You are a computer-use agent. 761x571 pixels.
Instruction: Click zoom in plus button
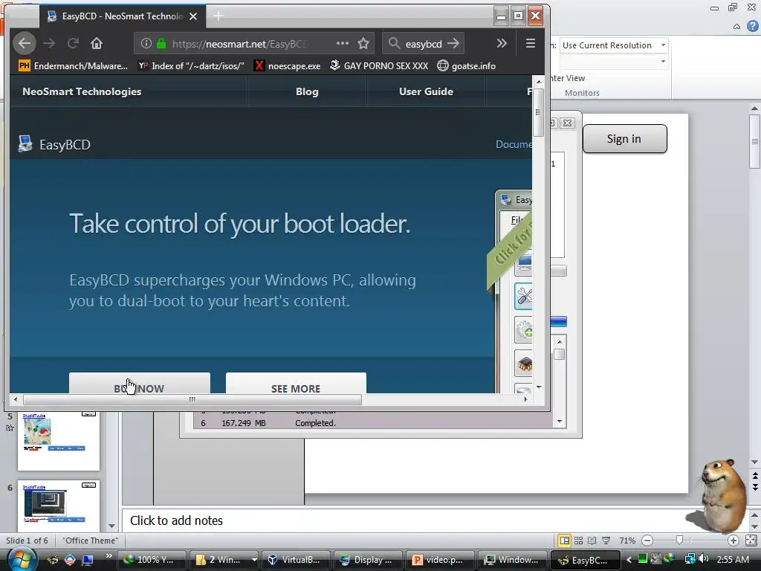734,541
